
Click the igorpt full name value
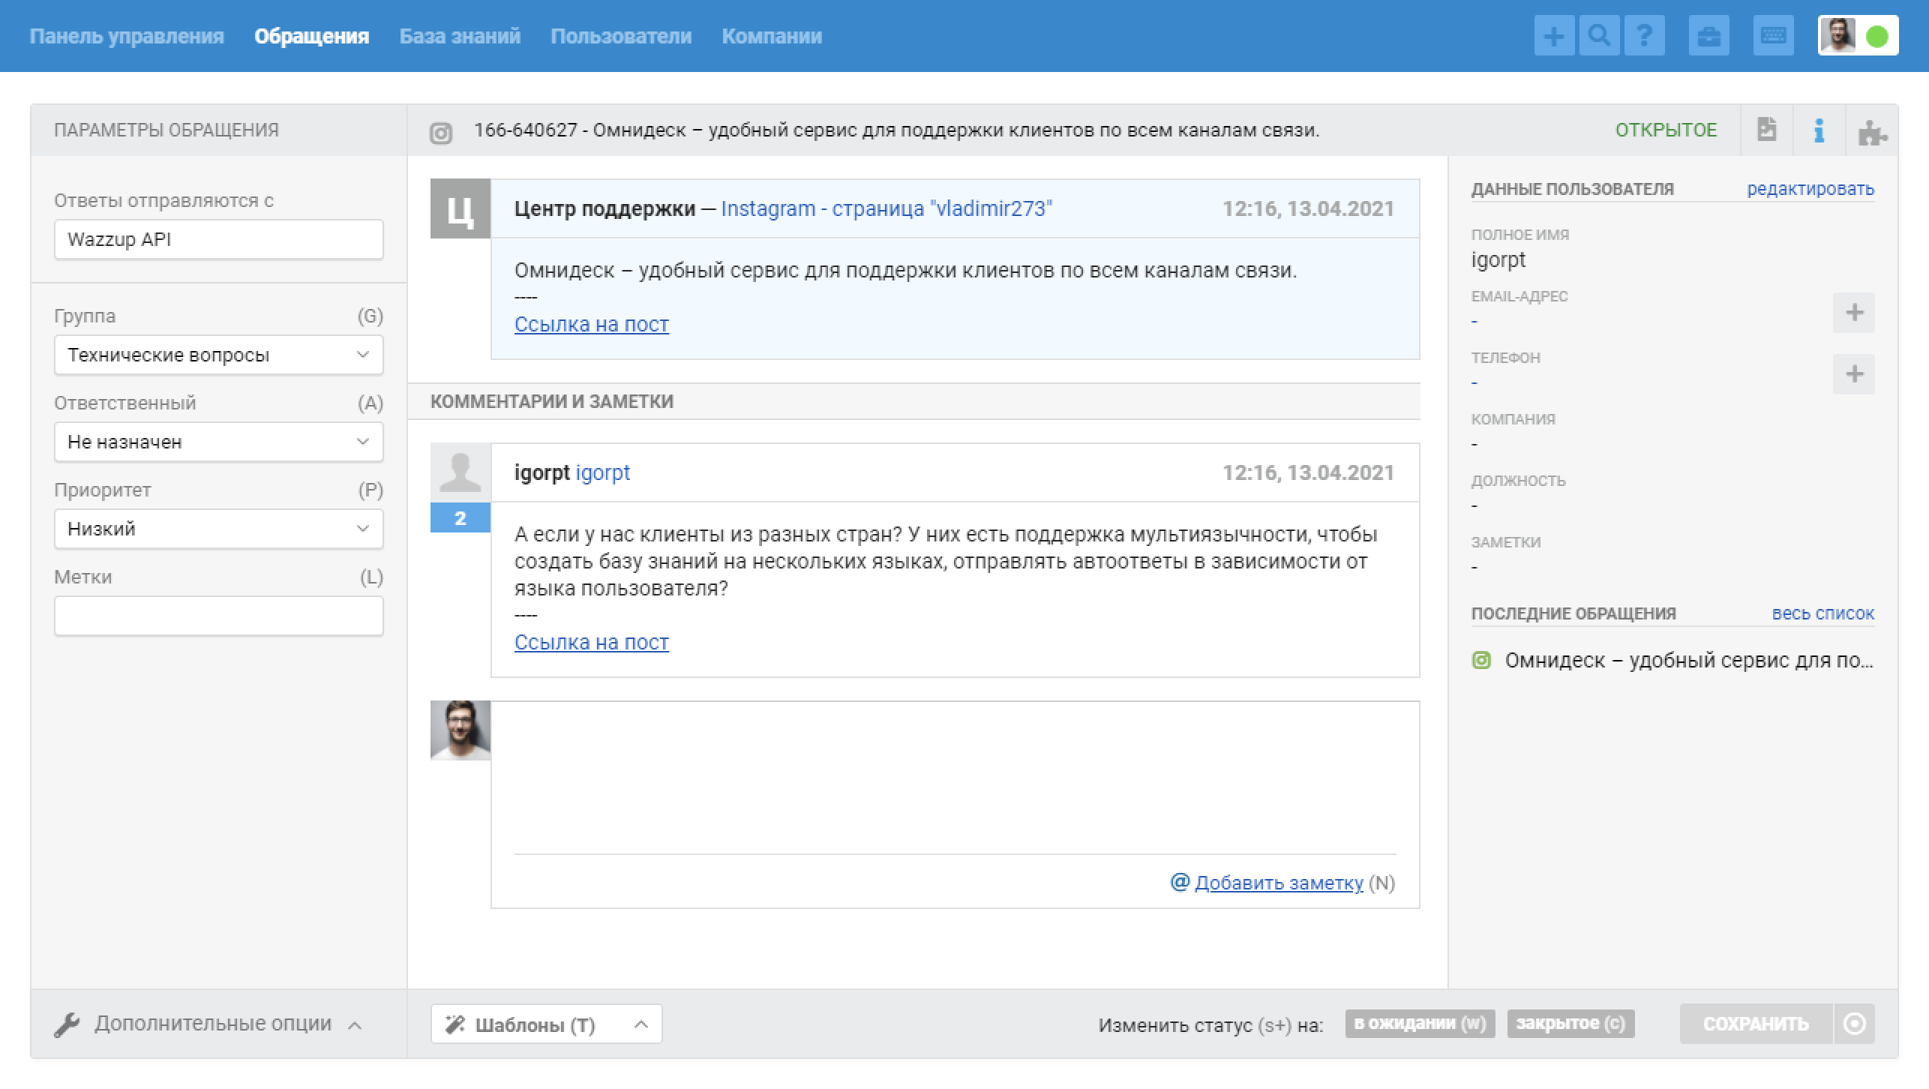tap(1498, 260)
